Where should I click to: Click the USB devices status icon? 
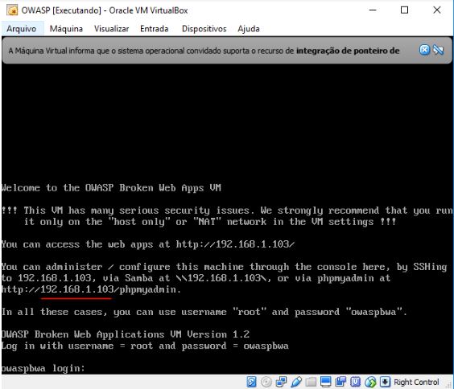(x=296, y=382)
